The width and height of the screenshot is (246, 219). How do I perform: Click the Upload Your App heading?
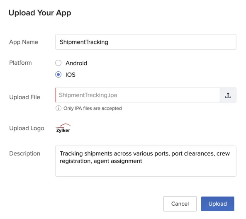pos(40,13)
